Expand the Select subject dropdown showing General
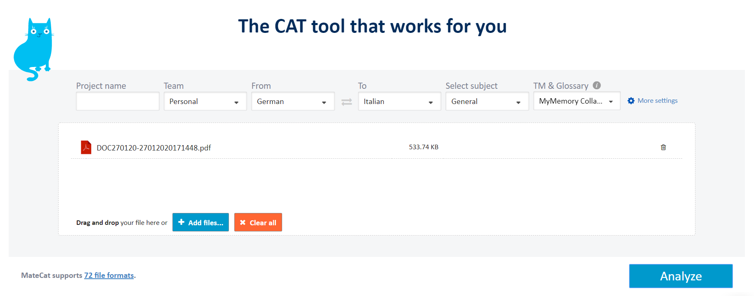 tap(487, 102)
